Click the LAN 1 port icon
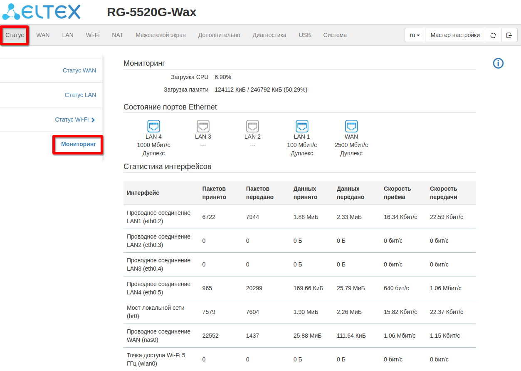 click(302, 126)
